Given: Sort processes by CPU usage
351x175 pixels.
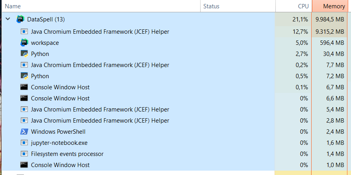Looking at the screenshot, I should pyautogui.click(x=303, y=6).
